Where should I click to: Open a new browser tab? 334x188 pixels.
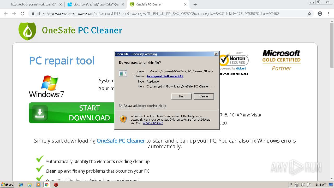pos(195,4)
